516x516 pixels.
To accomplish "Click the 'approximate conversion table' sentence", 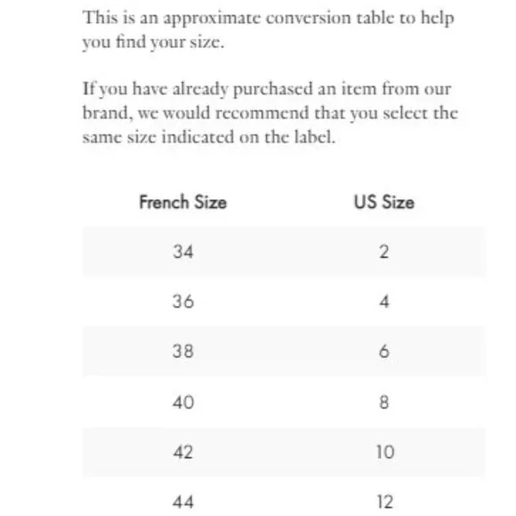I will (x=268, y=18).
